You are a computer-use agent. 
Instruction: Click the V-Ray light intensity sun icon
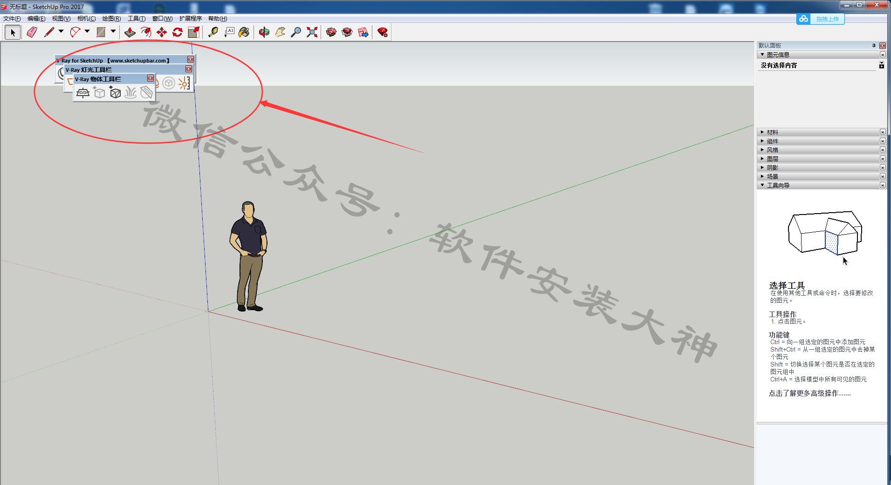[x=185, y=83]
